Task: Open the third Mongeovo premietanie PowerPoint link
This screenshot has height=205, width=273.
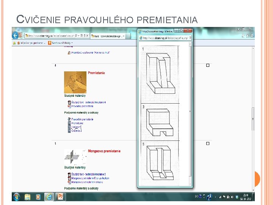Action: coord(87,182)
